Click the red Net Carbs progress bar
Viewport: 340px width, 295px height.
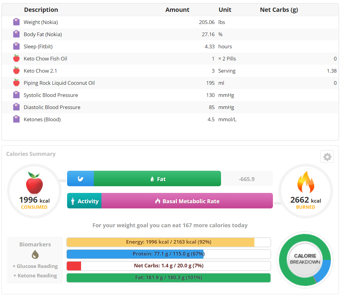pyautogui.click(x=169, y=266)
